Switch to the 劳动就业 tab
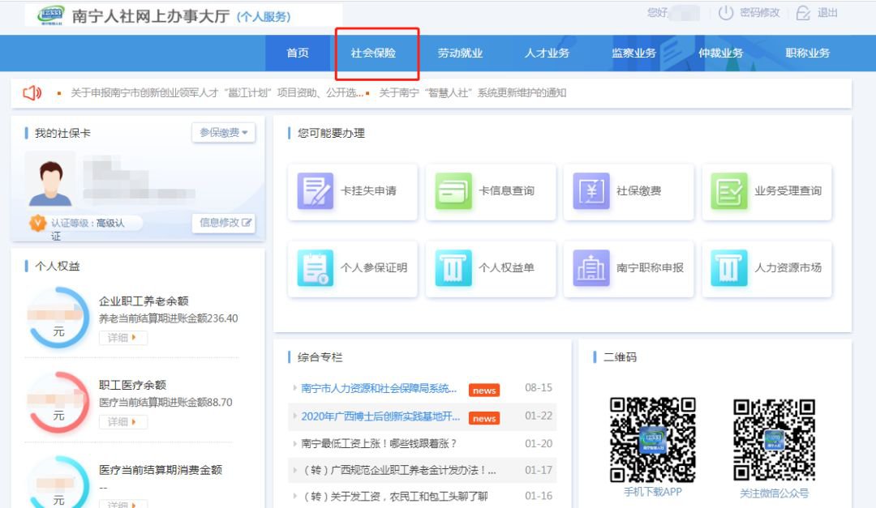 (460, 53)
